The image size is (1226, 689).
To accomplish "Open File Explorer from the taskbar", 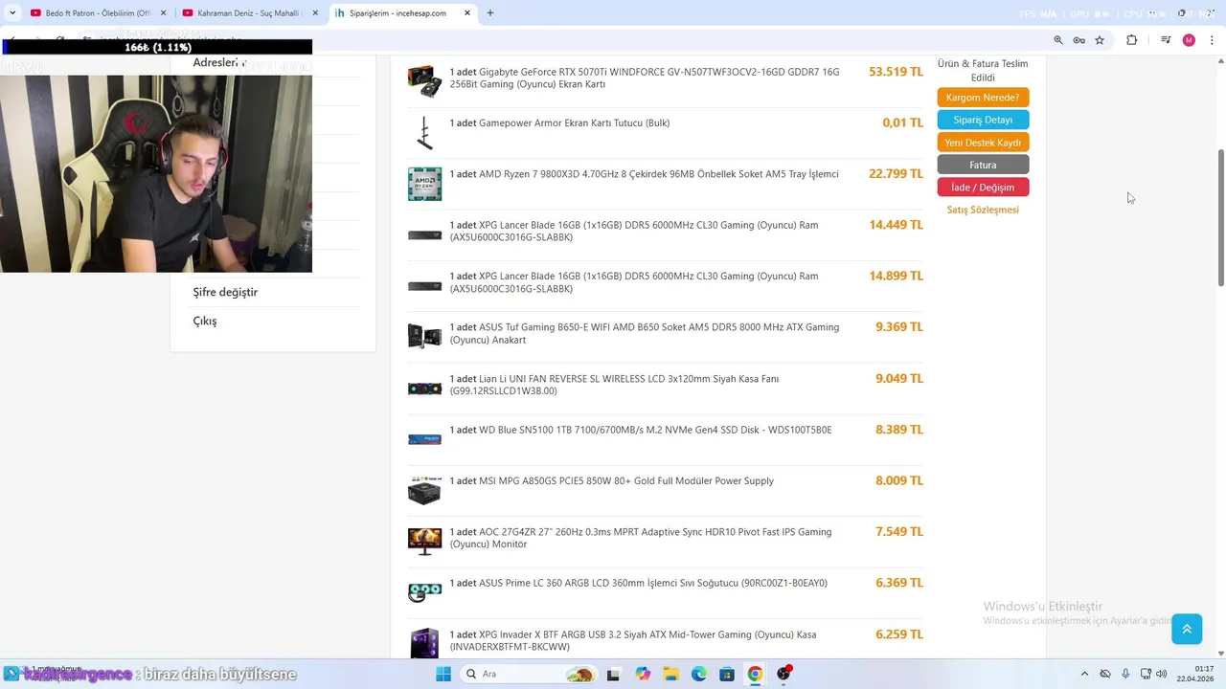I will click(670, 674).
